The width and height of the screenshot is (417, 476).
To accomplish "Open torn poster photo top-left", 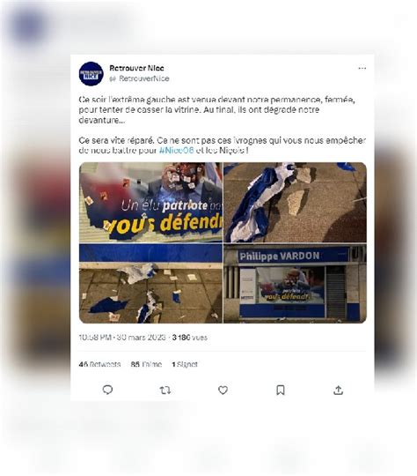I will tap(150, 202).
